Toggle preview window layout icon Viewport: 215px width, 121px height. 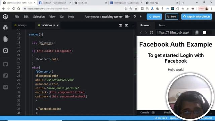(x=127, y=25)
